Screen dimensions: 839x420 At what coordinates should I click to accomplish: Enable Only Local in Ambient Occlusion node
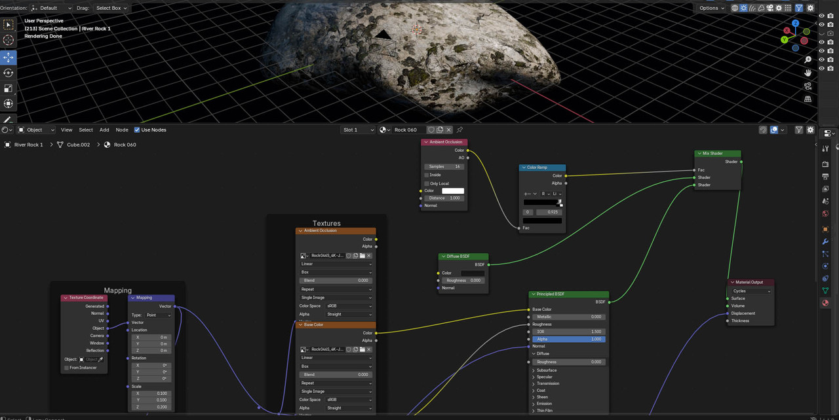(x=427, y=183)
